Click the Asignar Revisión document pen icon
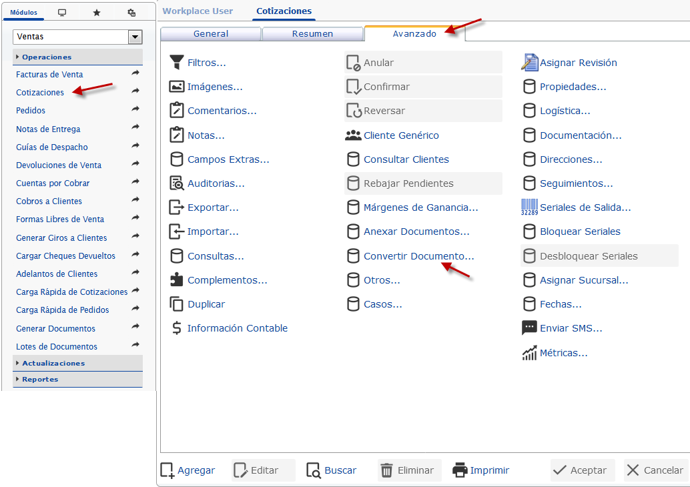690x487 pixels. [x=529, y=63]
